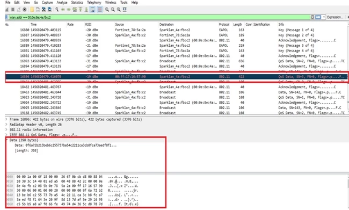Open the Capture menu

[47, 3]
